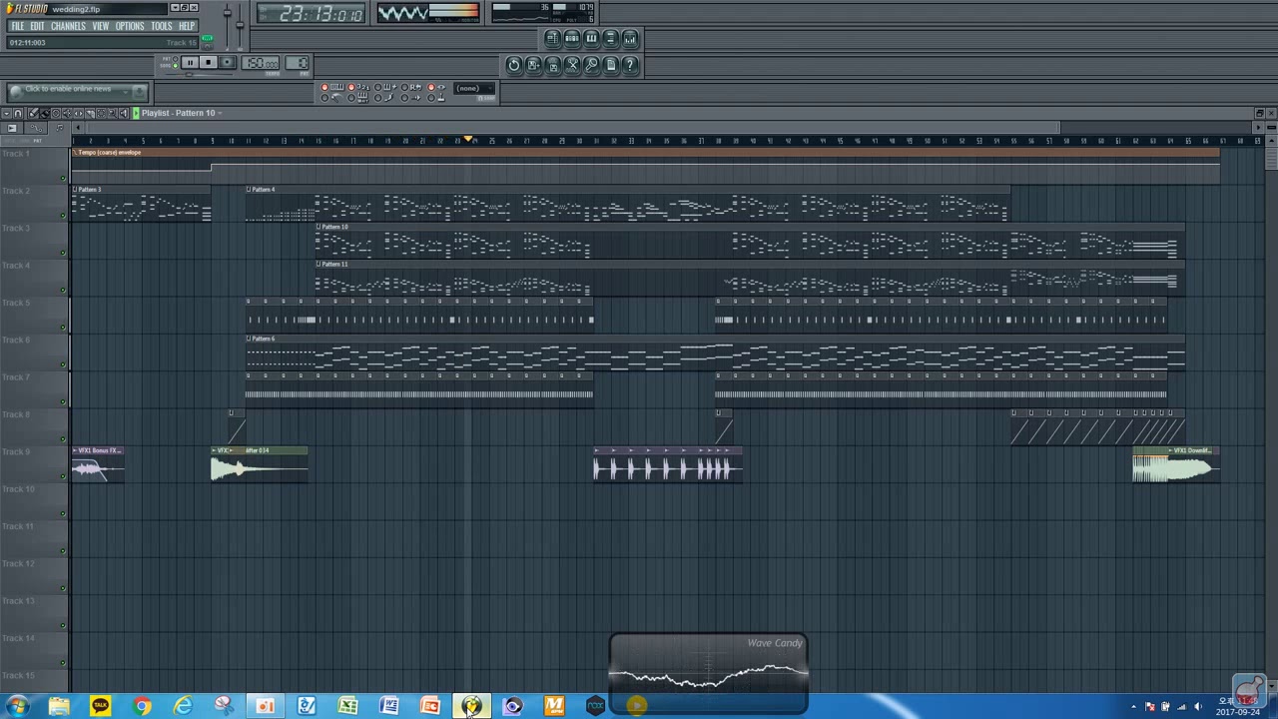
Task: Show the Browser panel icon
Action: [610, 38]
